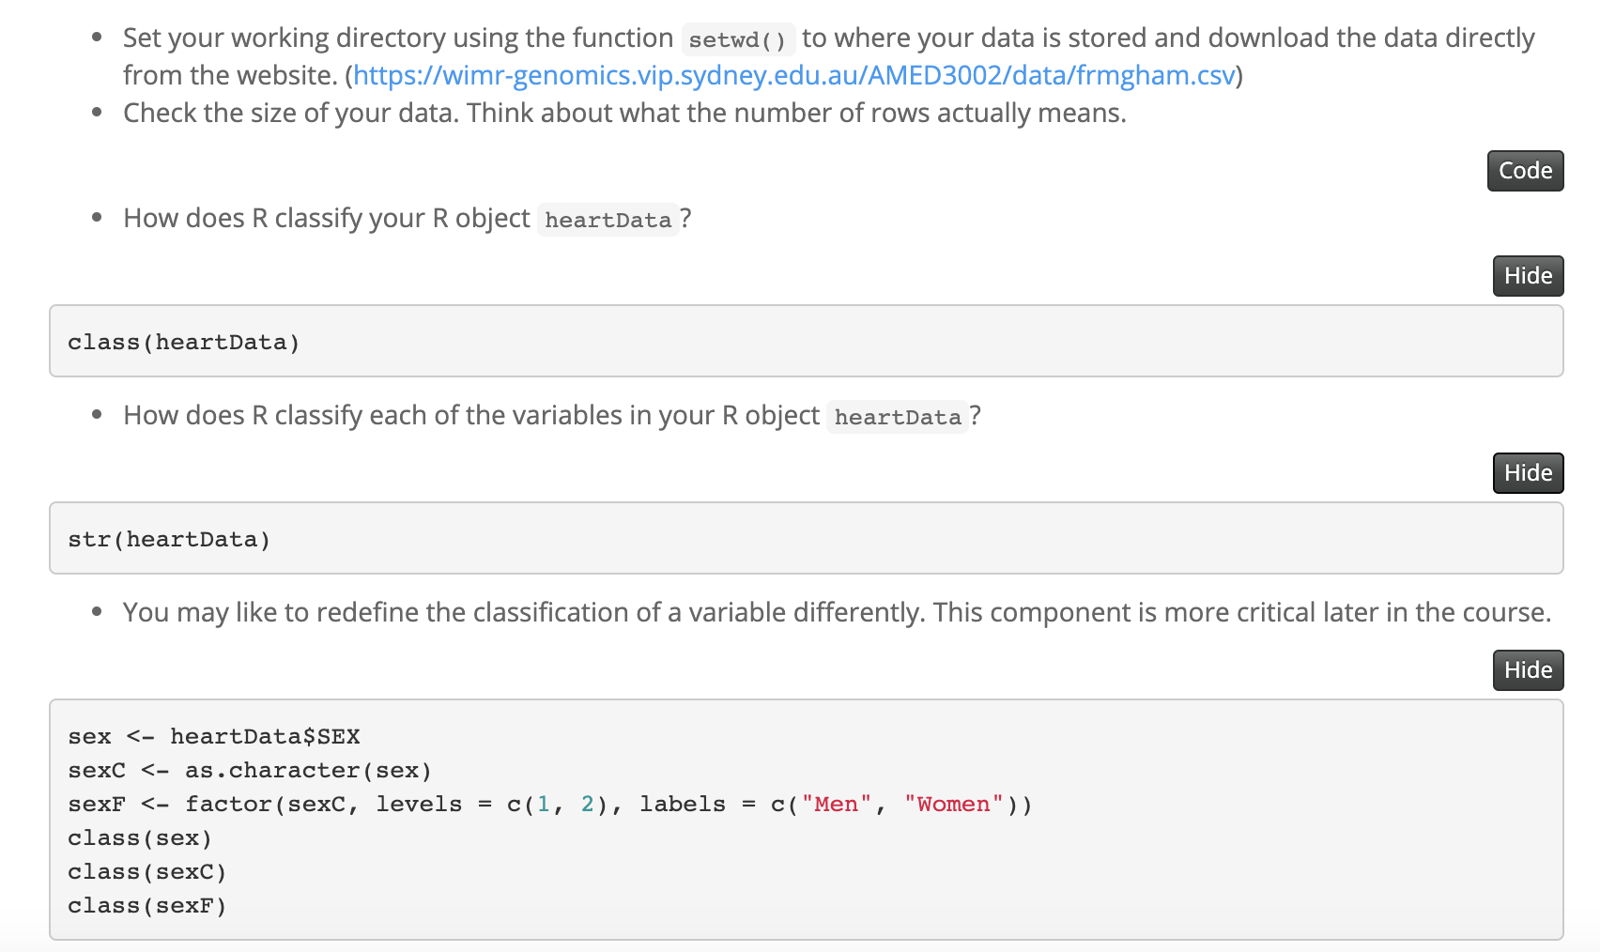Open the frmgham.csv data link
This screenshot has height=952, width=1600.
click(x=794, y=75)
